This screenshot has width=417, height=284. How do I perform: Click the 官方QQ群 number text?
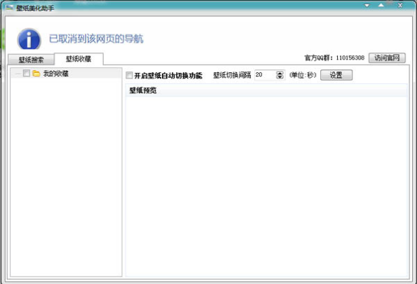350,58
